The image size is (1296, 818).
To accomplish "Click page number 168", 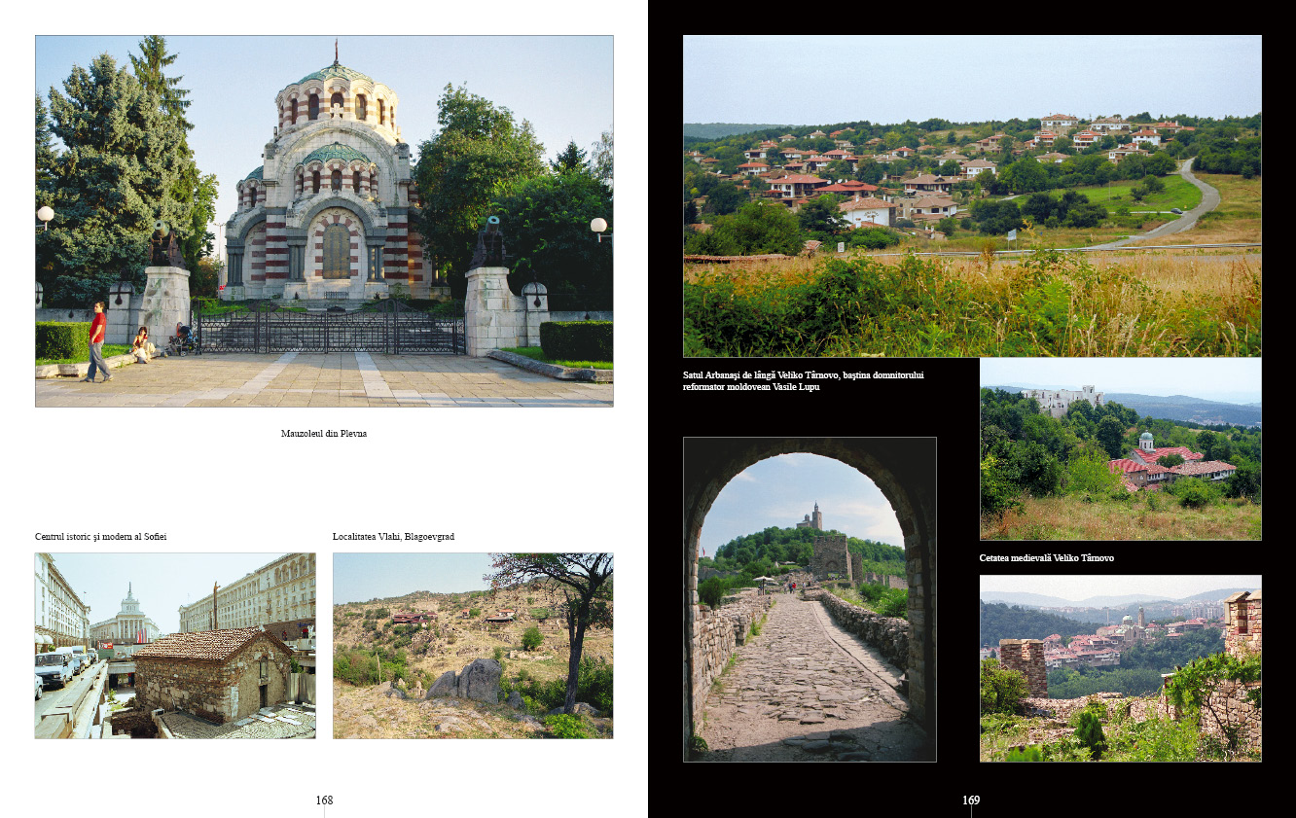I will point(324,800).
